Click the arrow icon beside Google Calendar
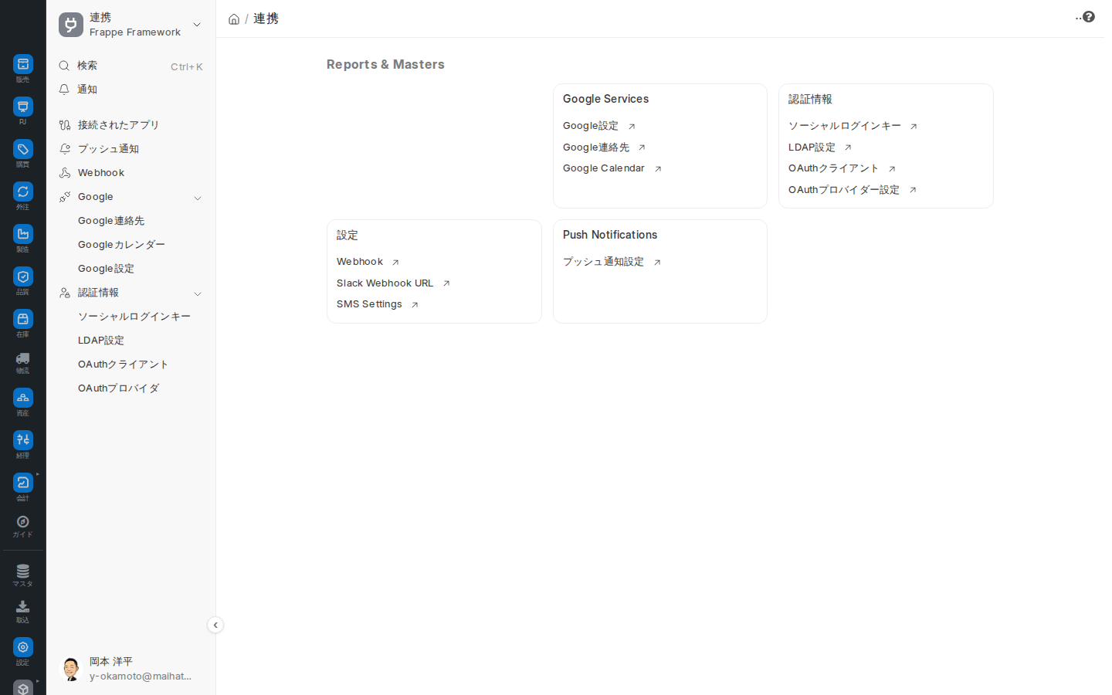The width and height of the screenshot is (1112, 695). 658,169
